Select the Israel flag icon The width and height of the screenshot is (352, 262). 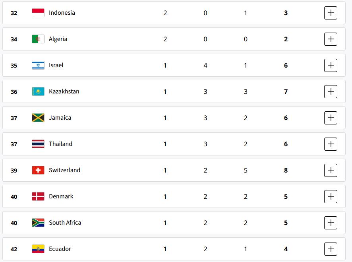38,65
